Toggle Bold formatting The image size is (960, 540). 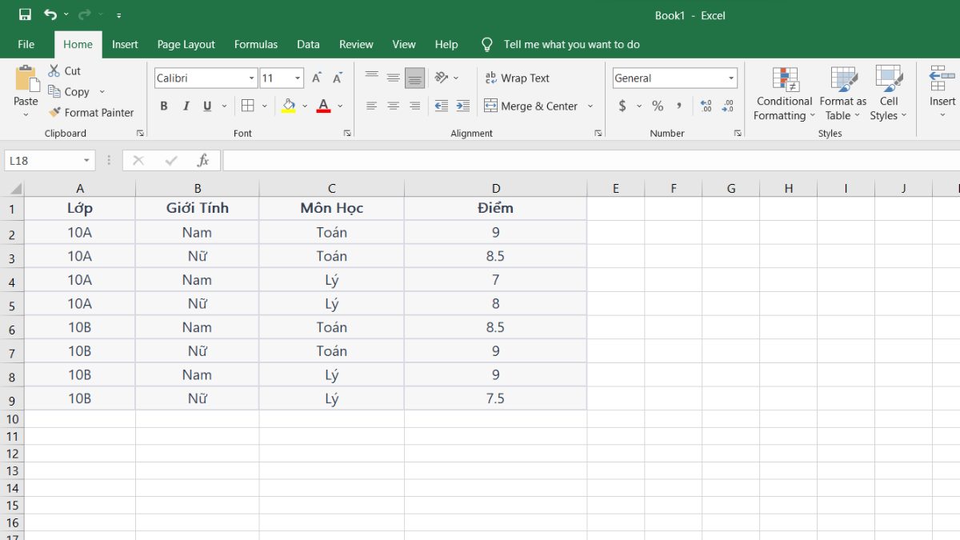pyautogui.click(x=164, y=106)
